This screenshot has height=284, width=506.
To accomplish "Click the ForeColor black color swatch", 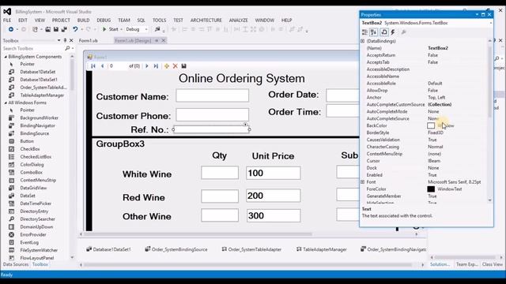I will point(431,189).
